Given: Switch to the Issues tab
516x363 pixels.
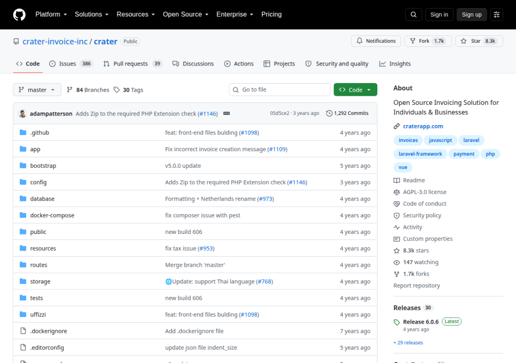Looking at the screenshot, I should point(71,64).
